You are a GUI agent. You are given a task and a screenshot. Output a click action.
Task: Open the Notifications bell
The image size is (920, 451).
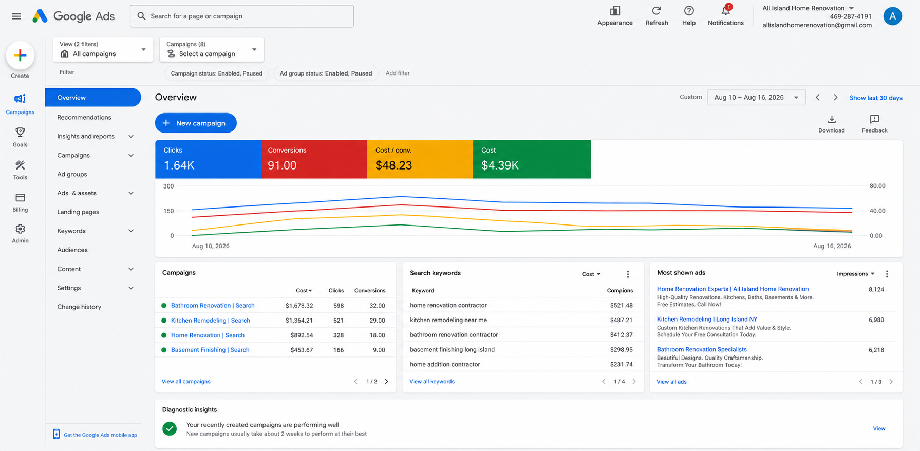[725, 16]
